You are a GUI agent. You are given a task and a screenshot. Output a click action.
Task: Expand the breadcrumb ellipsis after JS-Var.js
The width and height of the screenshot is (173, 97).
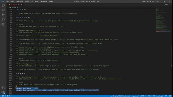click(21, 8)
